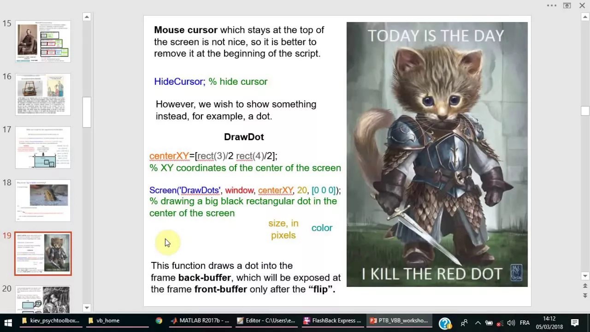
Task: Click slide area scroll up arrow
Action: tap(585, 17)
